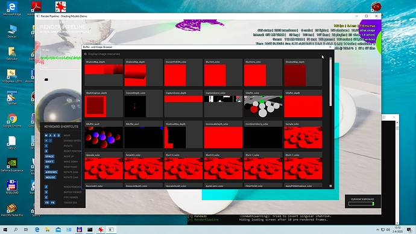Open File Explorer from the taskbar
Viewport: 416px width, 234px height.
coord(48,230)
